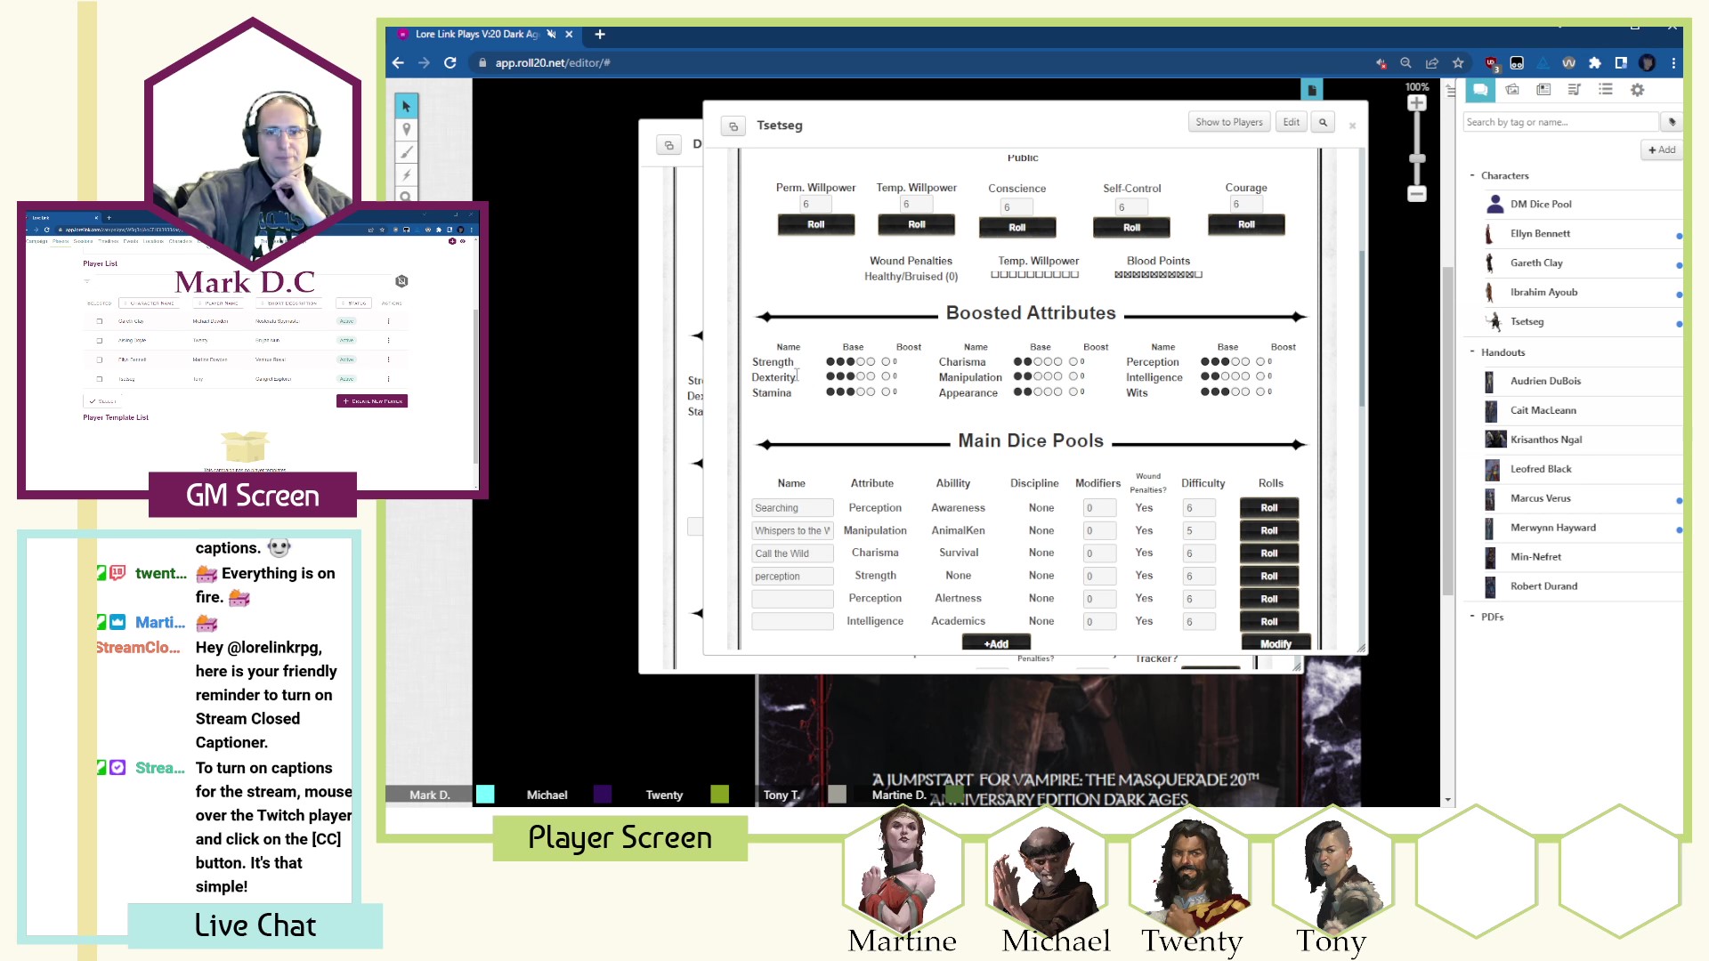This screenshot has height=961, width=1709.
Task: Close the Tsetseg character sheet
Action: pos(1352,125)
